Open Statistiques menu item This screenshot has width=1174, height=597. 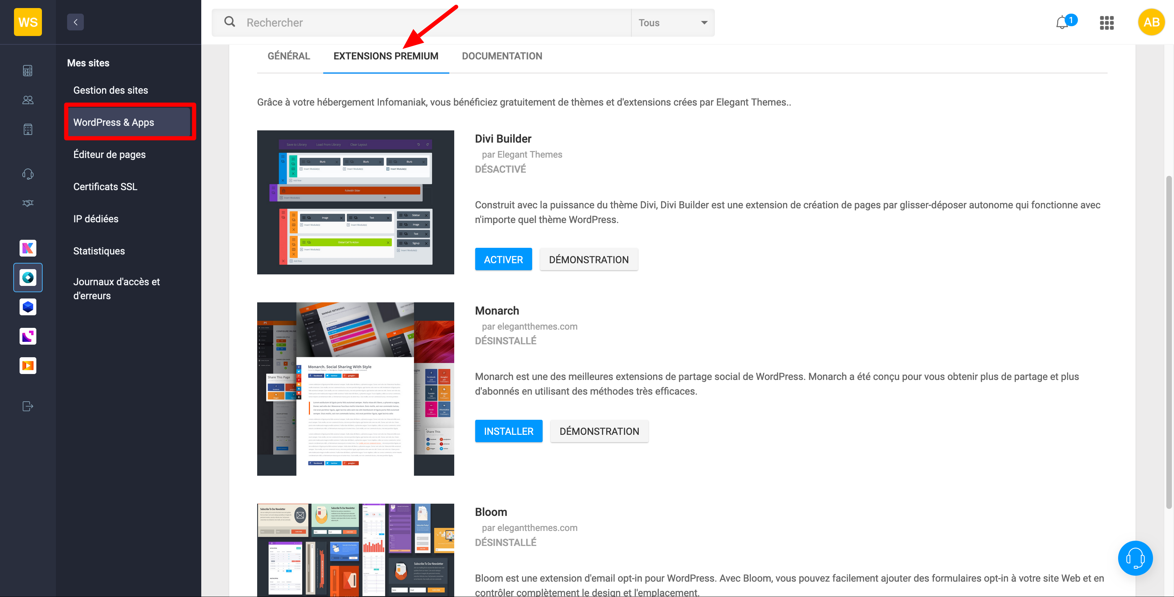pyautogui.click(x=99, y=251)
